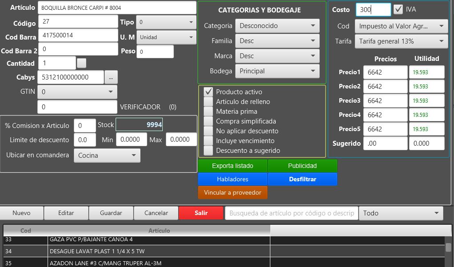Click the Cabys lookup ellipsis button
The width and height of the screenshot is (454, 267).
111,77
